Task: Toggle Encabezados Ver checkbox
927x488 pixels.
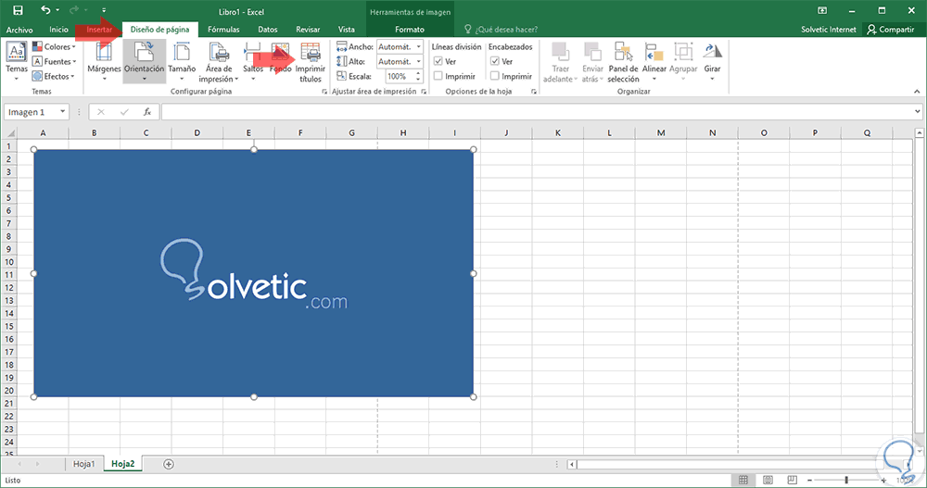Action: [495, 61]
